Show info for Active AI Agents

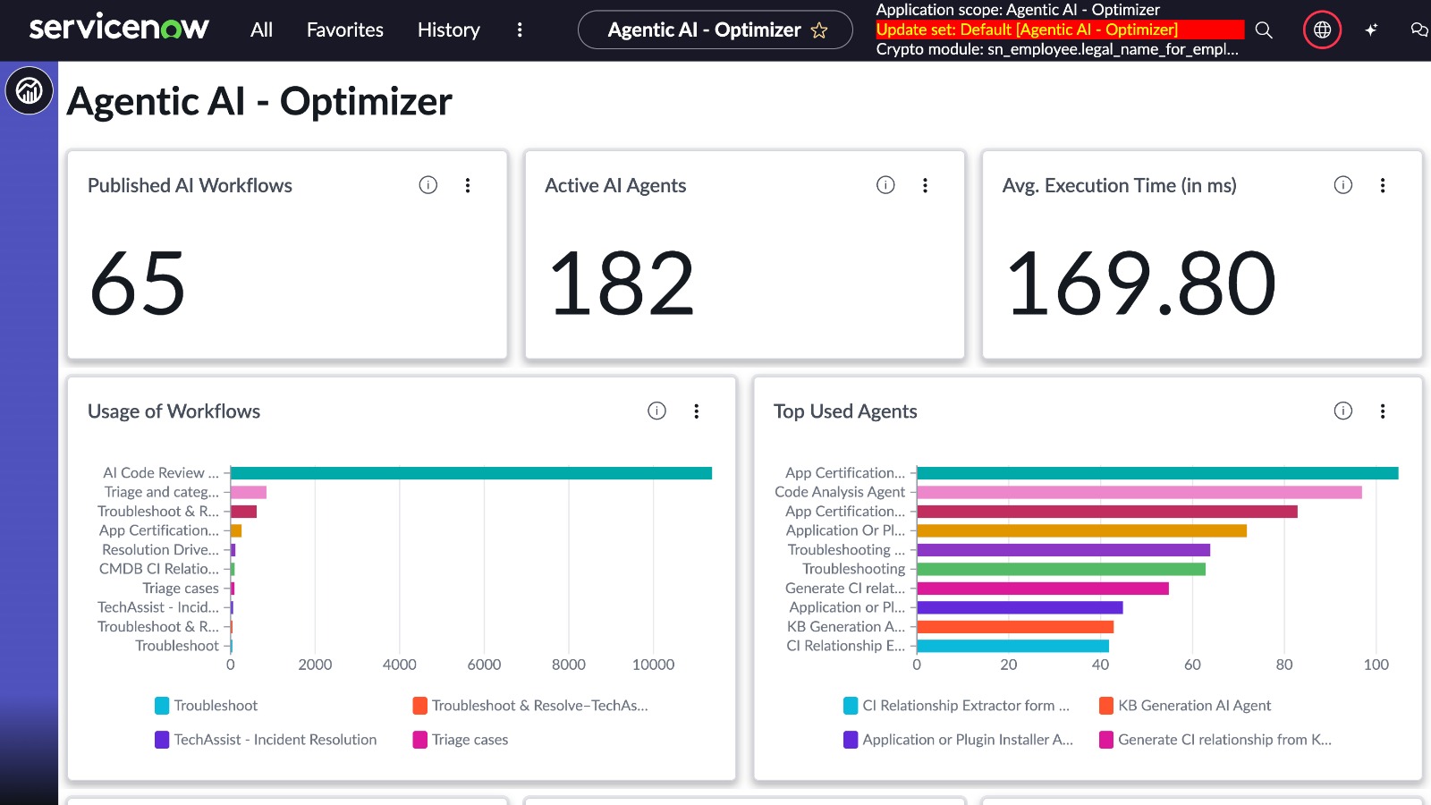pyautogui.click(x=885, y=185)
